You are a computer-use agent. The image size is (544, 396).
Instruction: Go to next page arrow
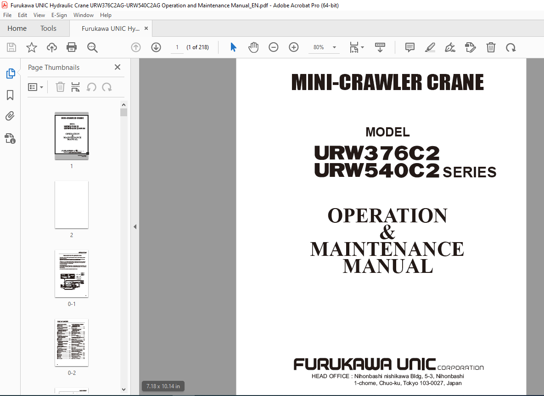pos(156,47)
